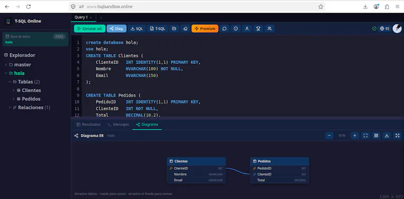Viewport: 404px width, 199px height.
Task: Select the Diagrama tab
Action: [147, 124]
